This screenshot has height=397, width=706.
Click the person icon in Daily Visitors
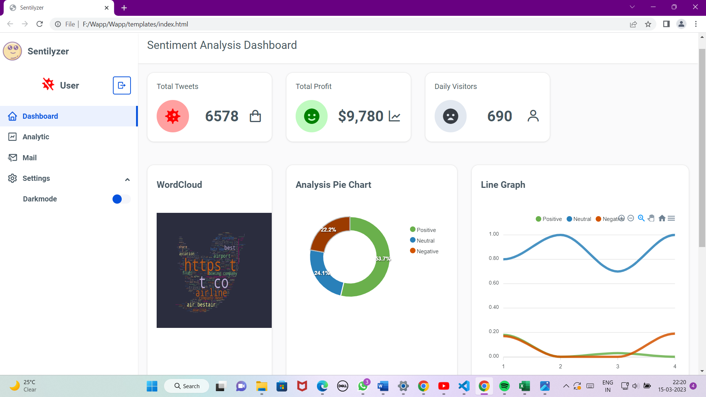click(x=533, y=116)
